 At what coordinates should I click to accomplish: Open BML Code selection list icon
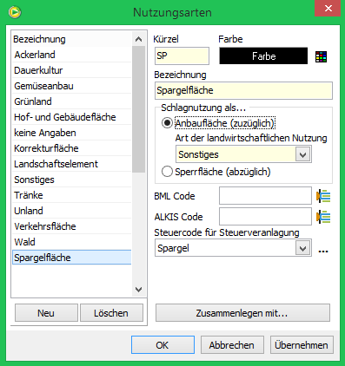(x=323, y=196)
